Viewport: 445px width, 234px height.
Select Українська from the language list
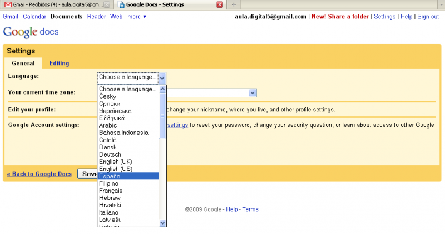[x=128, y=111]
